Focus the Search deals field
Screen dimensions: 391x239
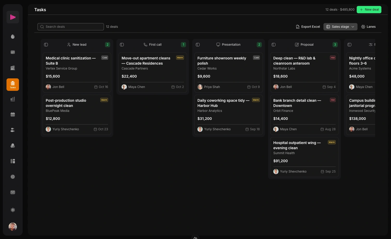click(x=71, y=27)
